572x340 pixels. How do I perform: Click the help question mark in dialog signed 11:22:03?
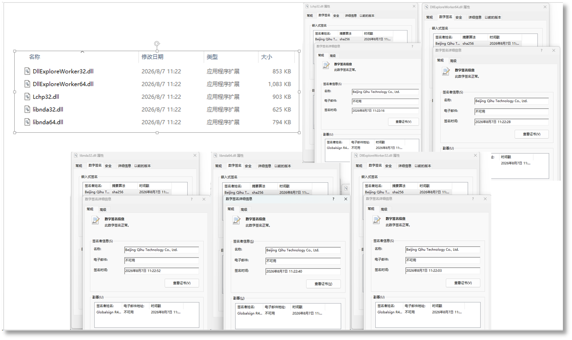click(473, 199)
